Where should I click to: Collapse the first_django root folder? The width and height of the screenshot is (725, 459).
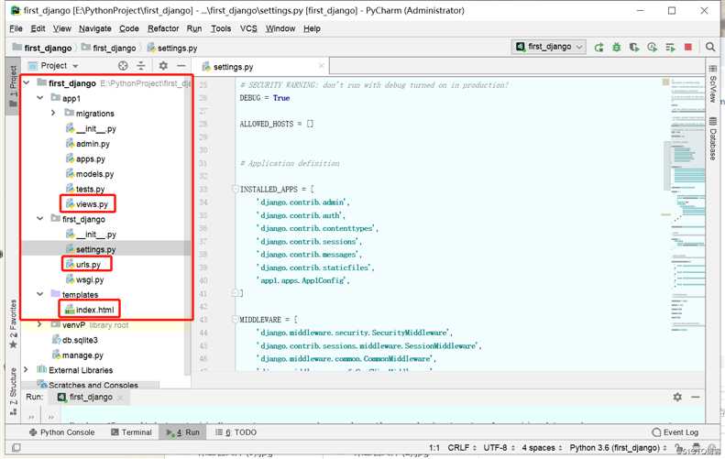pos(27,82)
